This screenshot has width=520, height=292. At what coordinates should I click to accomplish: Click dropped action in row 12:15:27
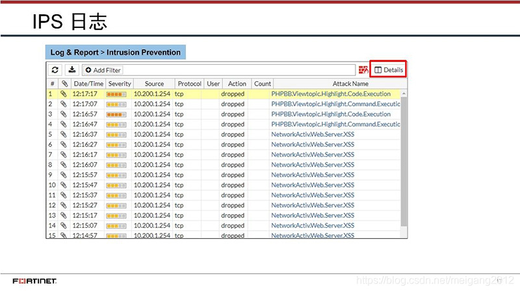pos(233,205)
